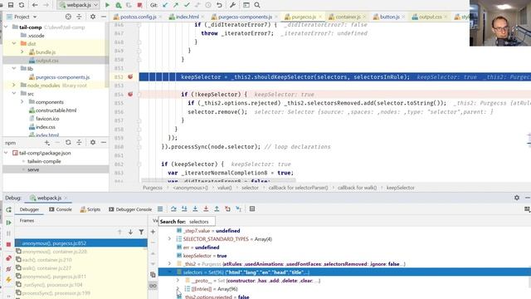Open settings with the wrench icon
This screenshot has width=531, height=299.
[232, 5]
